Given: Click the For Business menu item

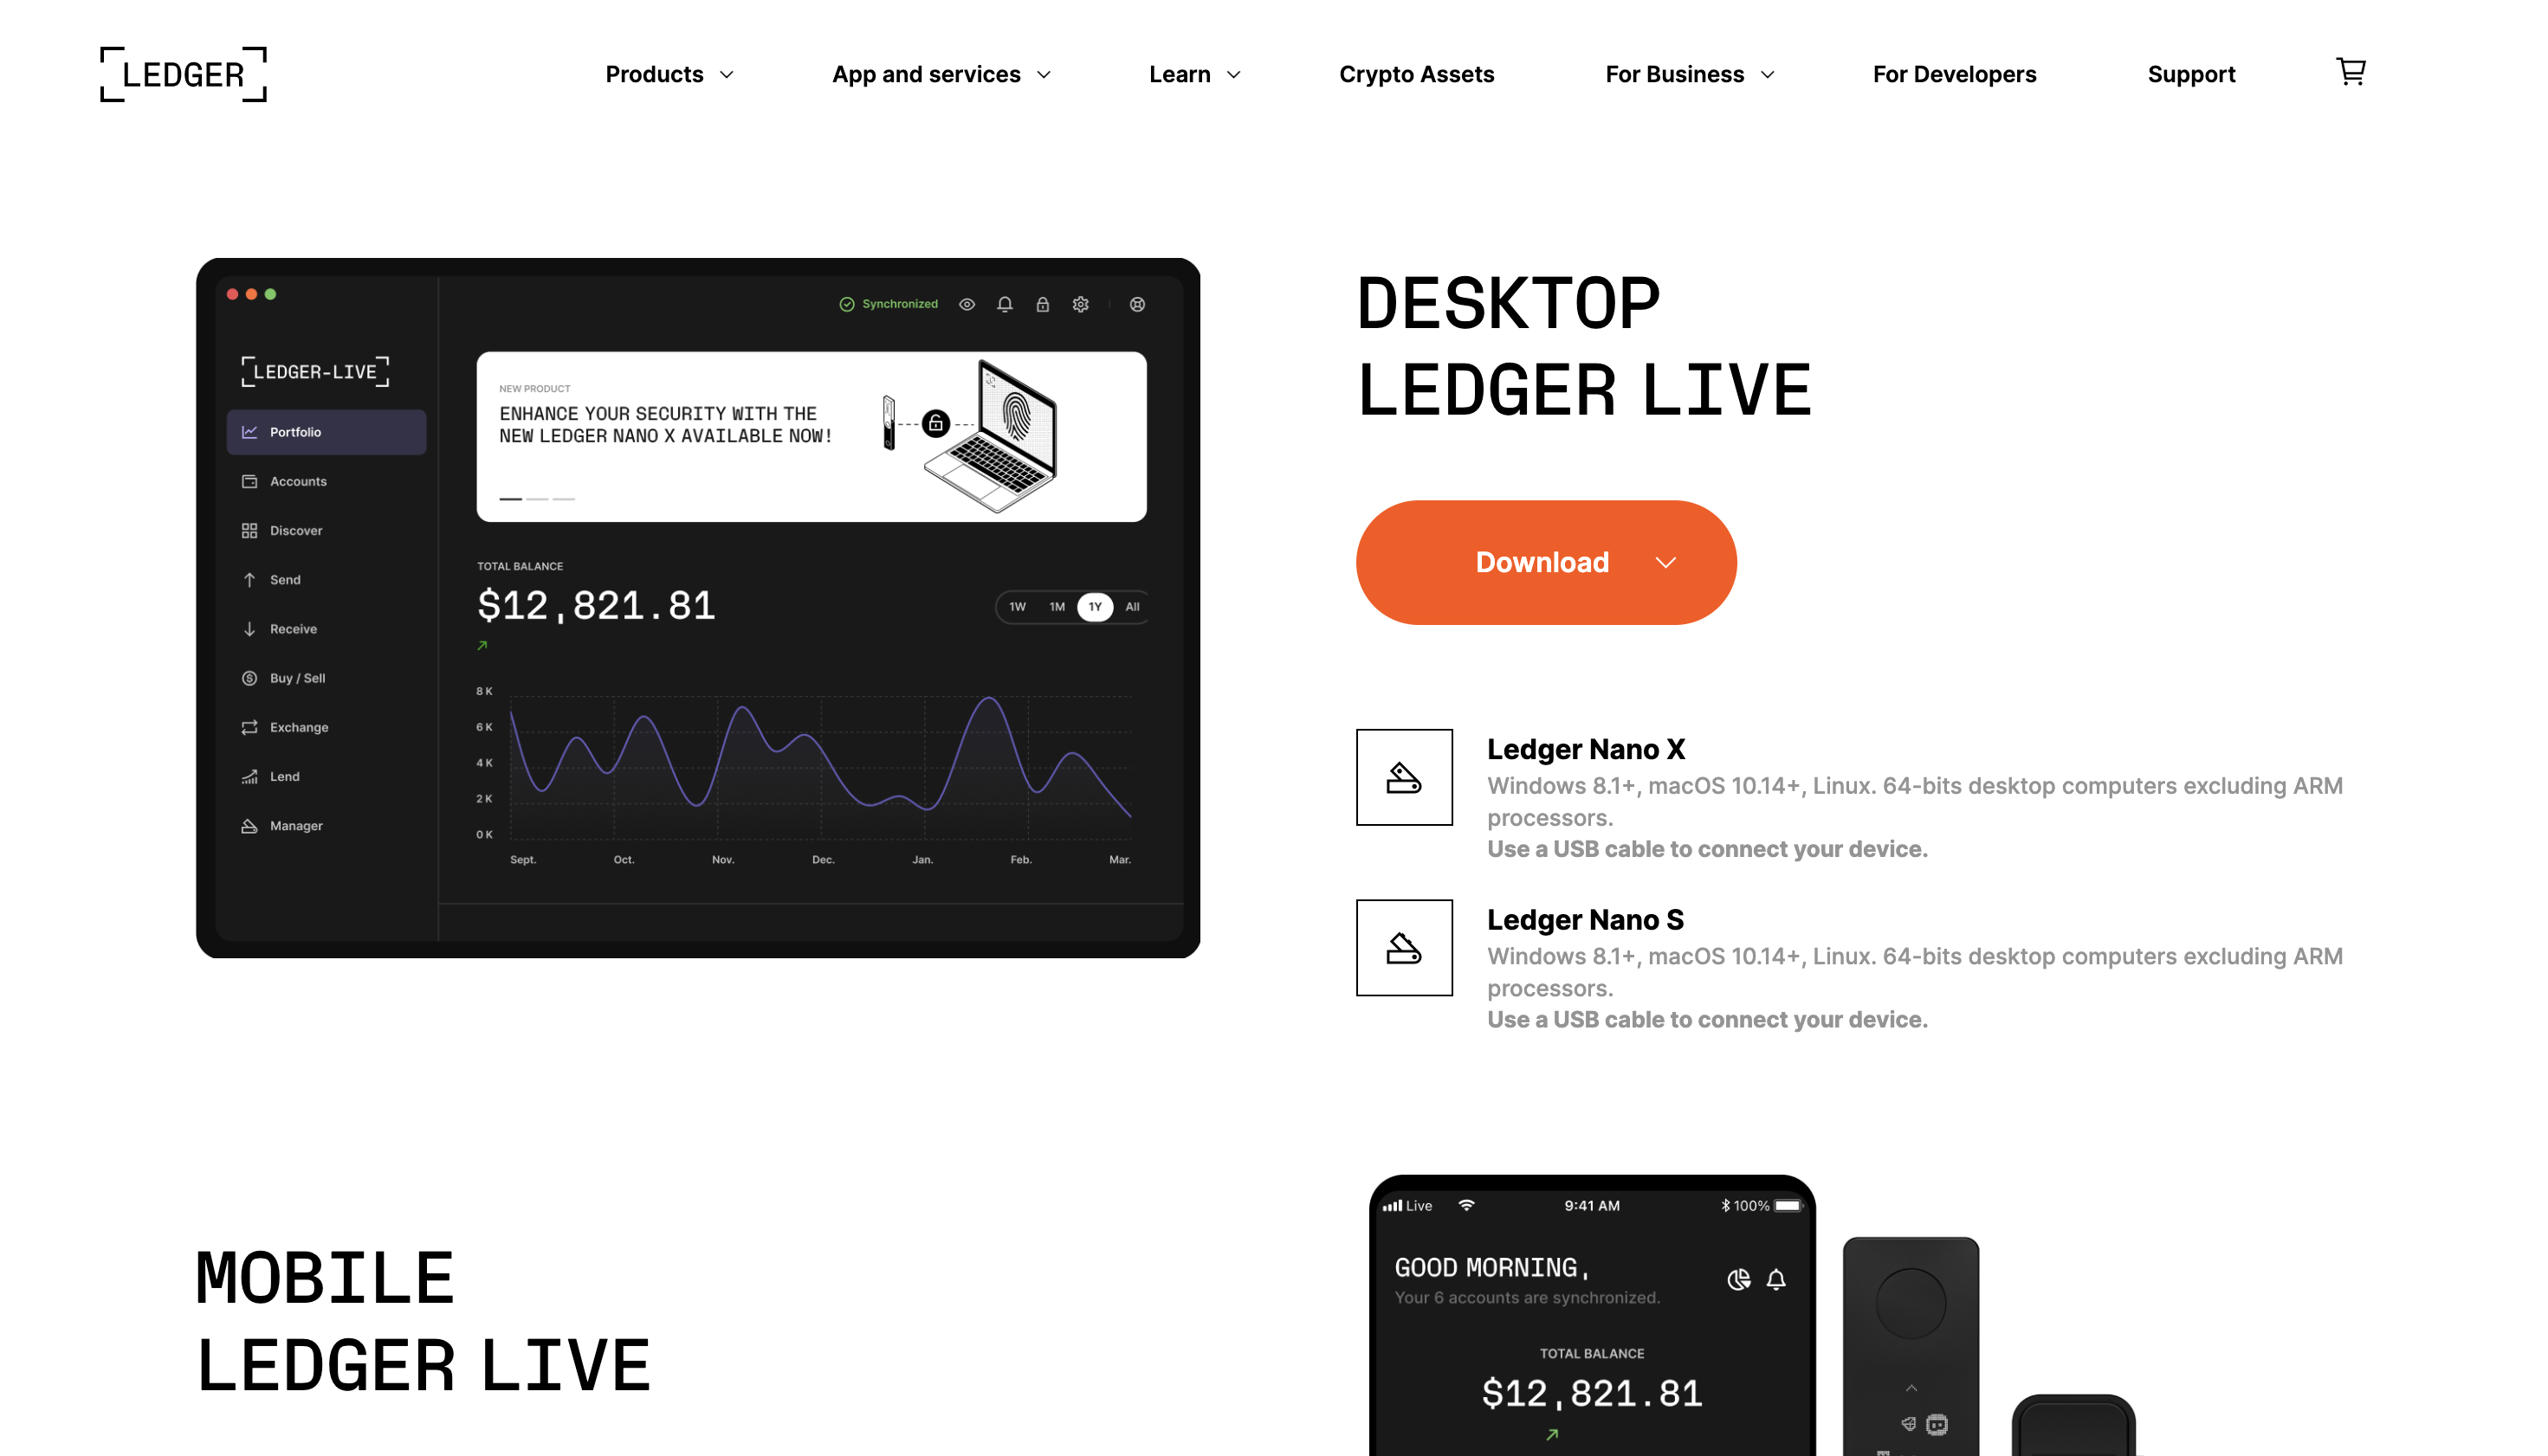Looking at the screenshot, I should (x=1675, y=74).
